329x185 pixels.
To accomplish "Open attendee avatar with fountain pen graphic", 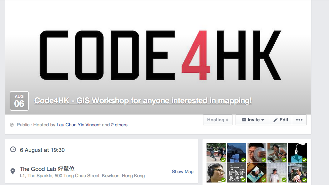I will point(297,153).
